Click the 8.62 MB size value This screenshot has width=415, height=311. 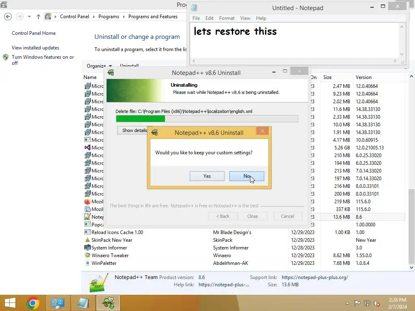click(x=341, y=255)
